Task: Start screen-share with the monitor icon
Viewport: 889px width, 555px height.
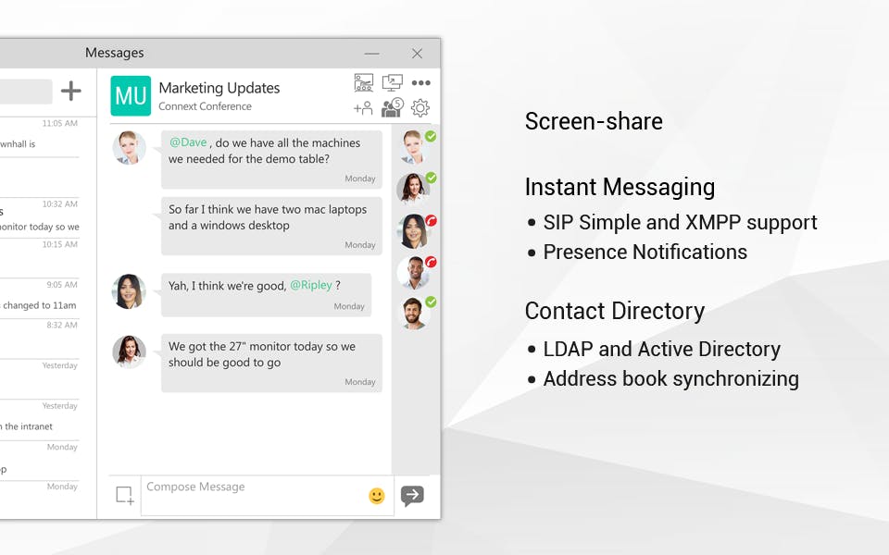Action: (393, 82)
